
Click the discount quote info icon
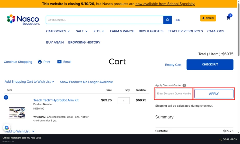pos(184,85)
